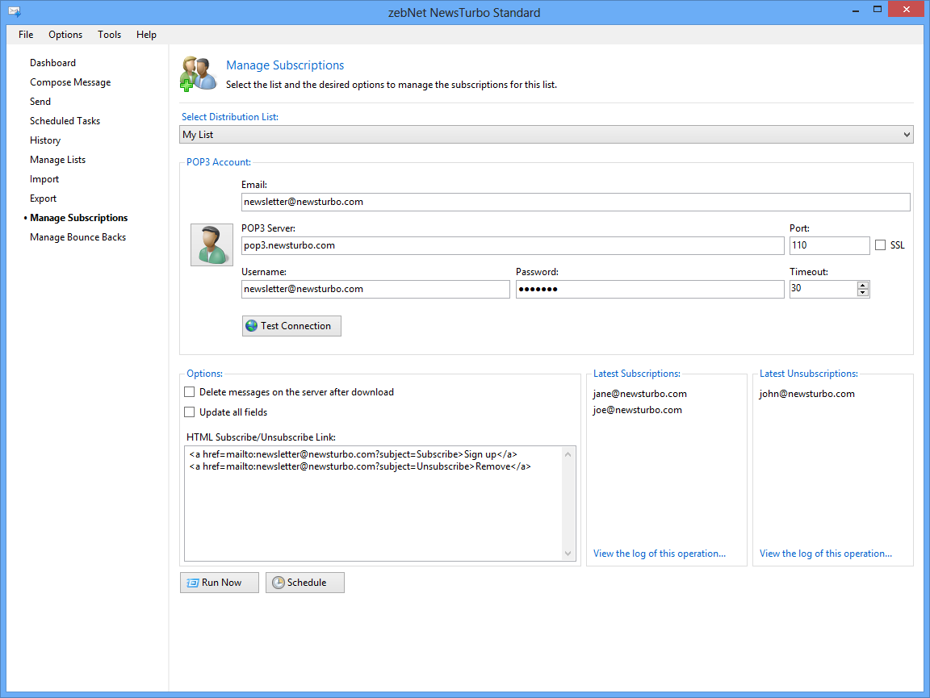Image resolution: width=930 pixels, height=698 pixels.
Task: Click the Manage Subscriptions header people icon
Action: tap(198, 74)
